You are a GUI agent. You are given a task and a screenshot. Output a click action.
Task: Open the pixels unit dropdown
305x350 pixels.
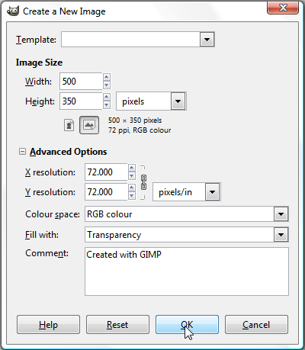coord(178,101)
